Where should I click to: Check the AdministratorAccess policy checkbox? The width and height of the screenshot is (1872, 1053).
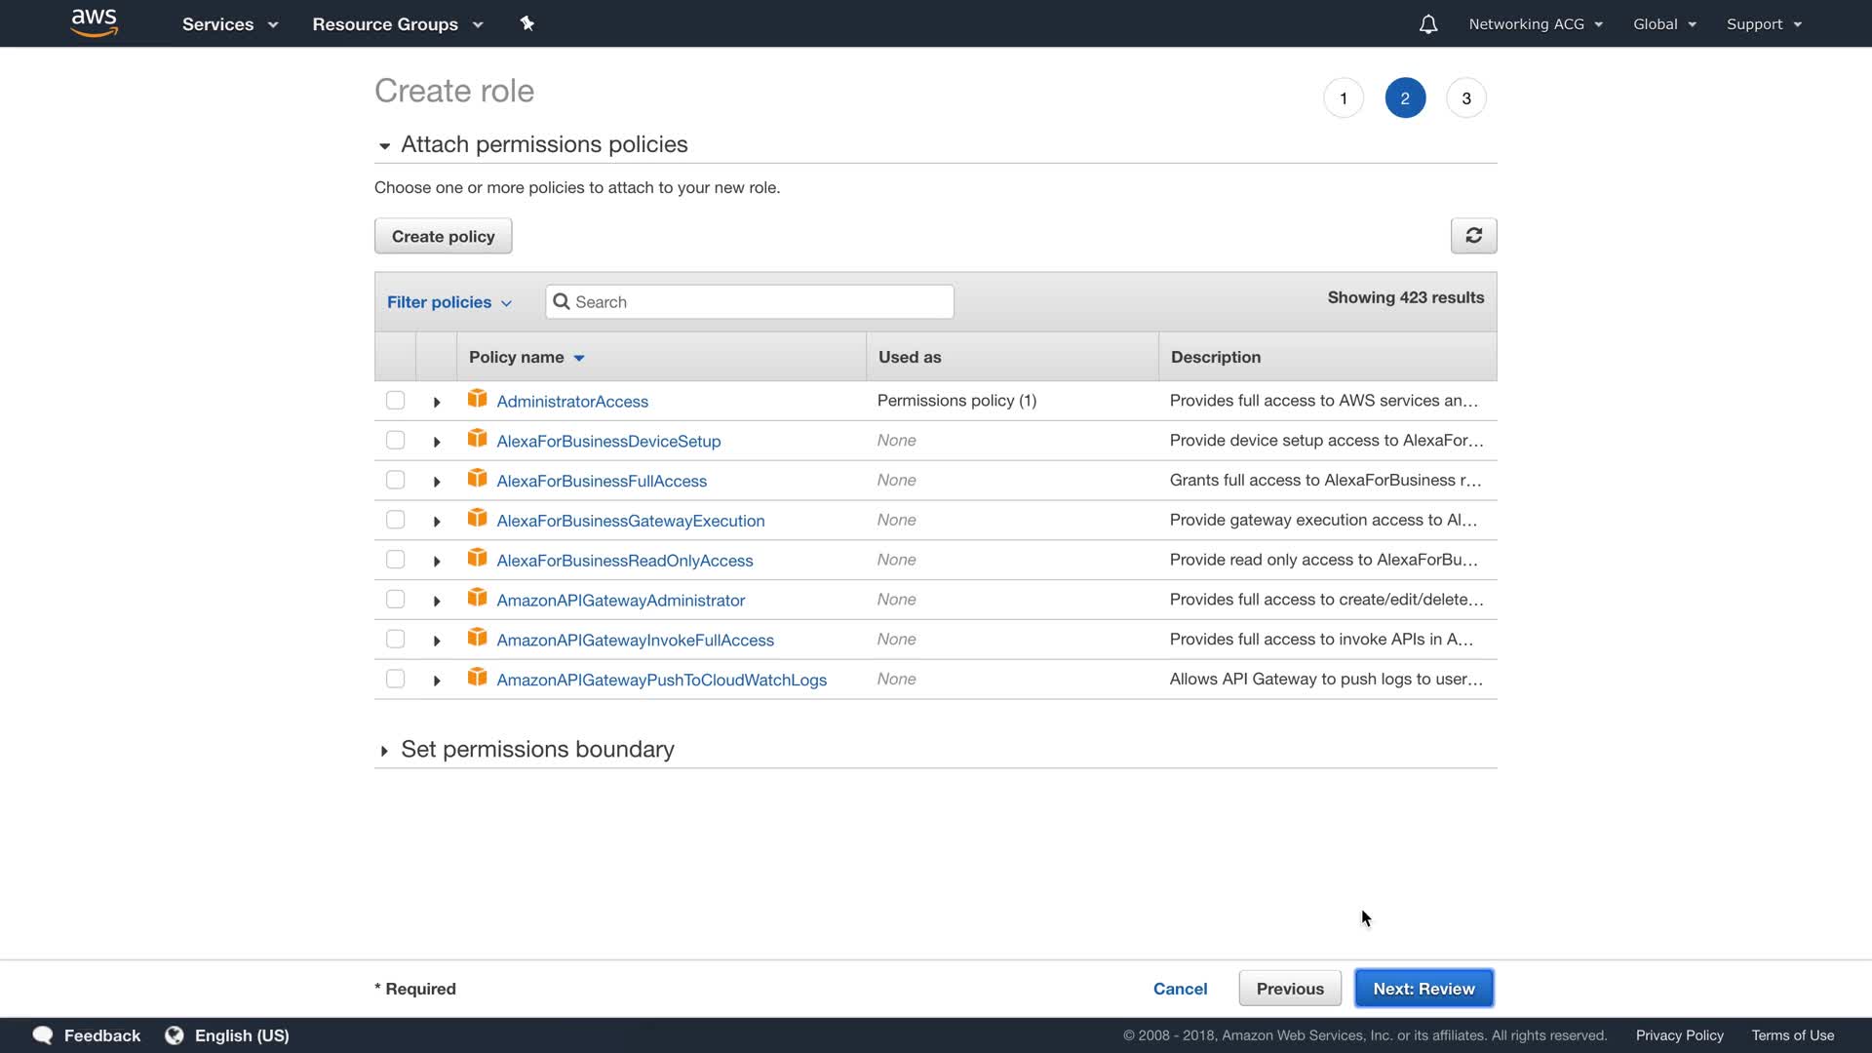click(395, 401)
